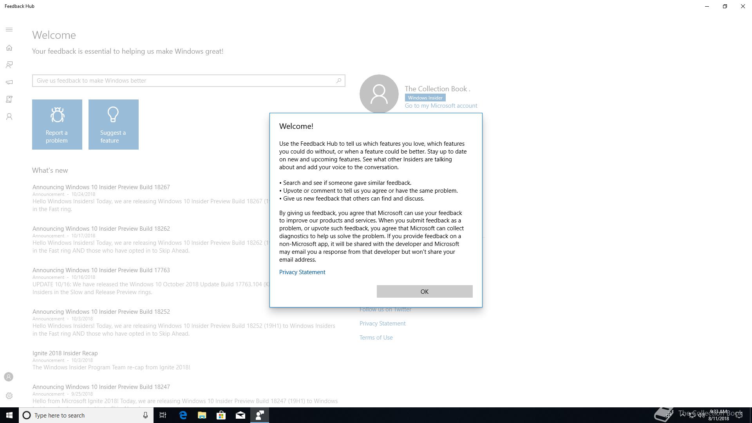Open Announcing Windows 10 Insider Preview Build 18262
Image resolution: width=752 pixels, height=423 pixels.
click(101, 229)
